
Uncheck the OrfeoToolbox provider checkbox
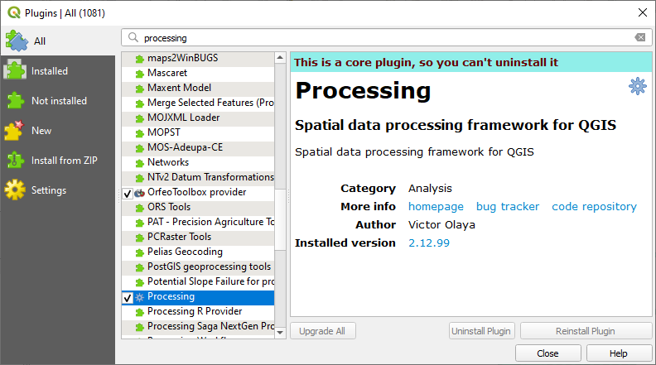coord(128,193)
